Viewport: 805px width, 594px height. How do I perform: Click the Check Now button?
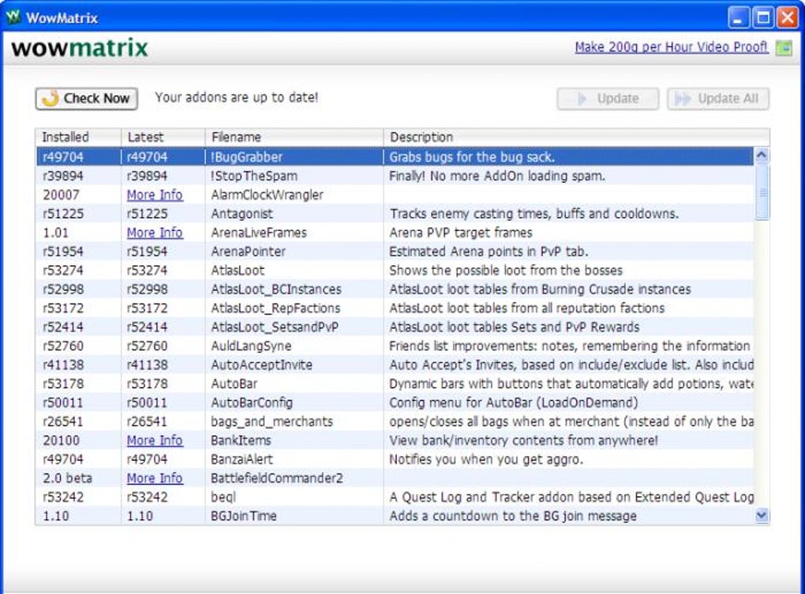(86, 99)
